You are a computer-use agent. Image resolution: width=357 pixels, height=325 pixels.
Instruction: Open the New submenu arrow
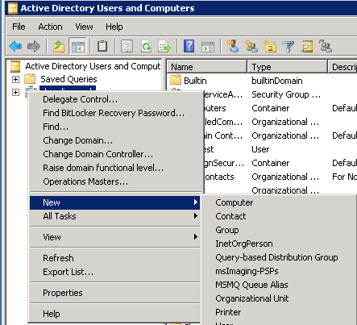pos(196,202)
